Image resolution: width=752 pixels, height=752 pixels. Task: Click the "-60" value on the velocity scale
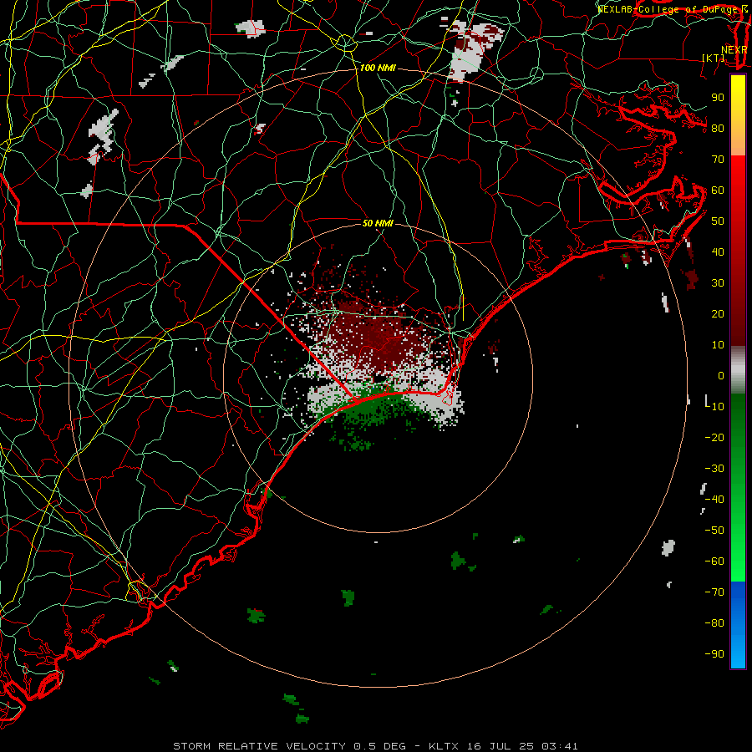click(714, 561)
